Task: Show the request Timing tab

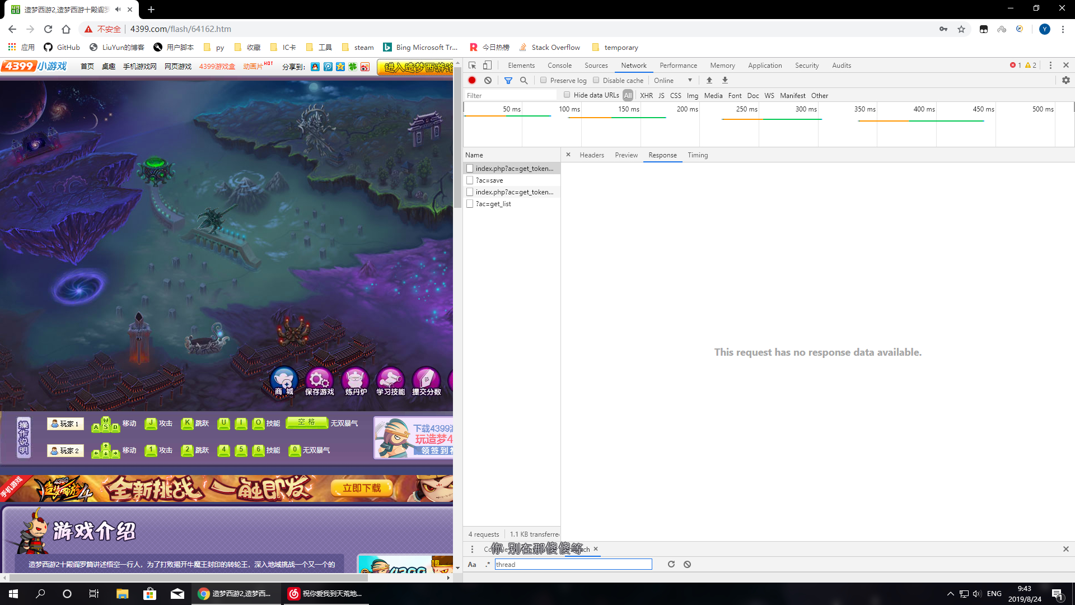Action: pos(698,155)
